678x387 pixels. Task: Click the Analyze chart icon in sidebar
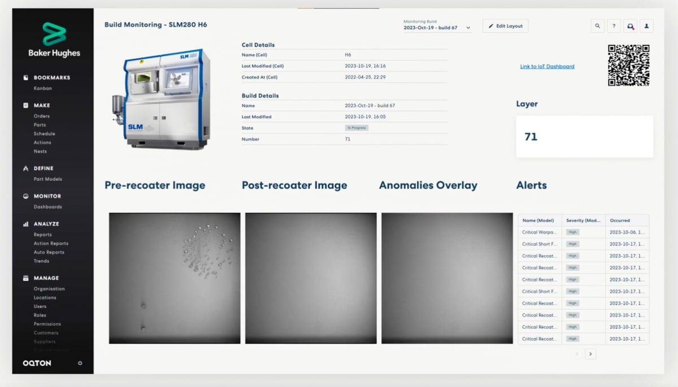25,224
